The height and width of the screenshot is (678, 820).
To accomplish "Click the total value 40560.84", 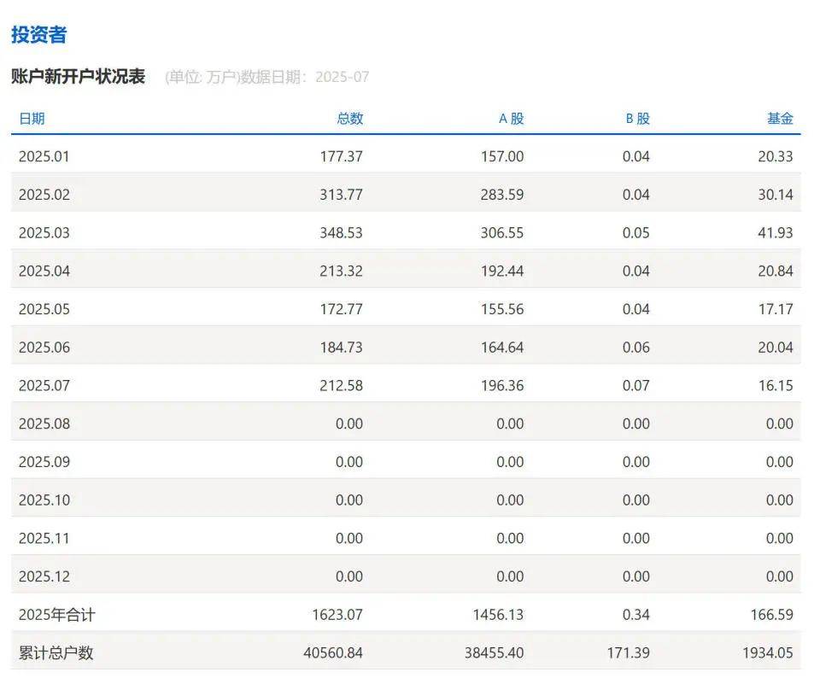I will [x=331, y=652].
